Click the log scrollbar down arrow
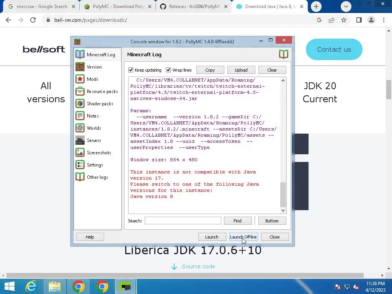Viewport: 392px width, 294px height. click(x=283, y=211)
